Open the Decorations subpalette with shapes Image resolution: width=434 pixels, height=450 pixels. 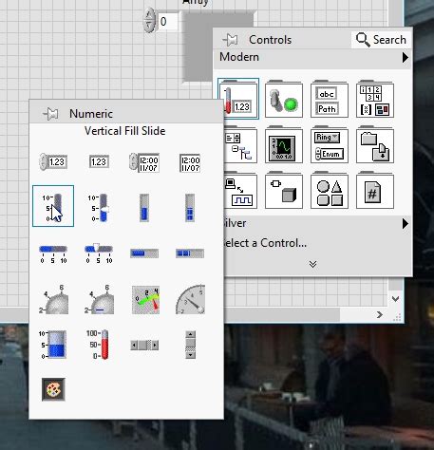(330, 191)
